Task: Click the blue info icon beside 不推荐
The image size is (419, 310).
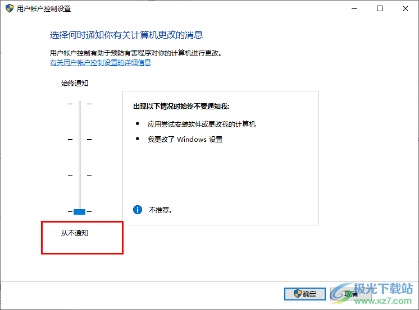Action: 138,210
